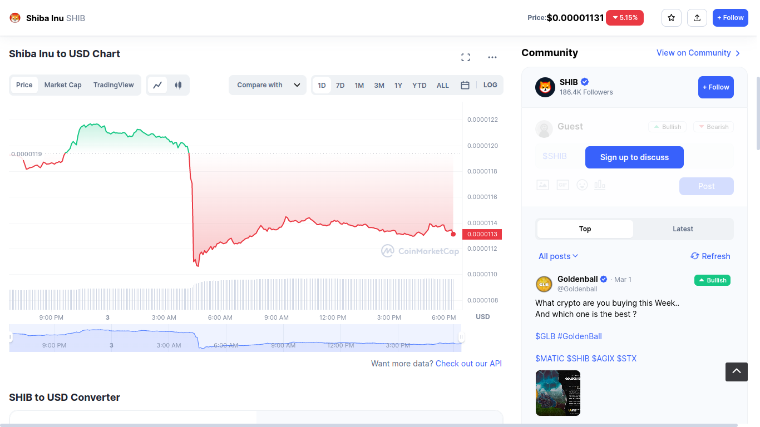The height and width of the screenshot is (427, 760).
Task: Click the Goldenball verified badge
Action: [604, 279]
